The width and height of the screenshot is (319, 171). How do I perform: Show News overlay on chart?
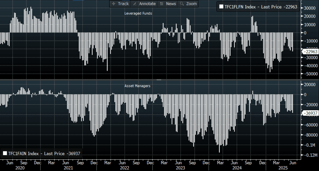(168, 4)
